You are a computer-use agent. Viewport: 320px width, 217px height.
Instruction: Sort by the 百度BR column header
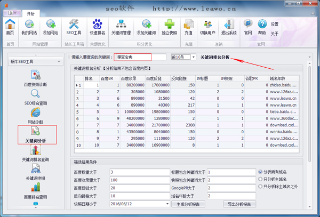click(110, 78)
